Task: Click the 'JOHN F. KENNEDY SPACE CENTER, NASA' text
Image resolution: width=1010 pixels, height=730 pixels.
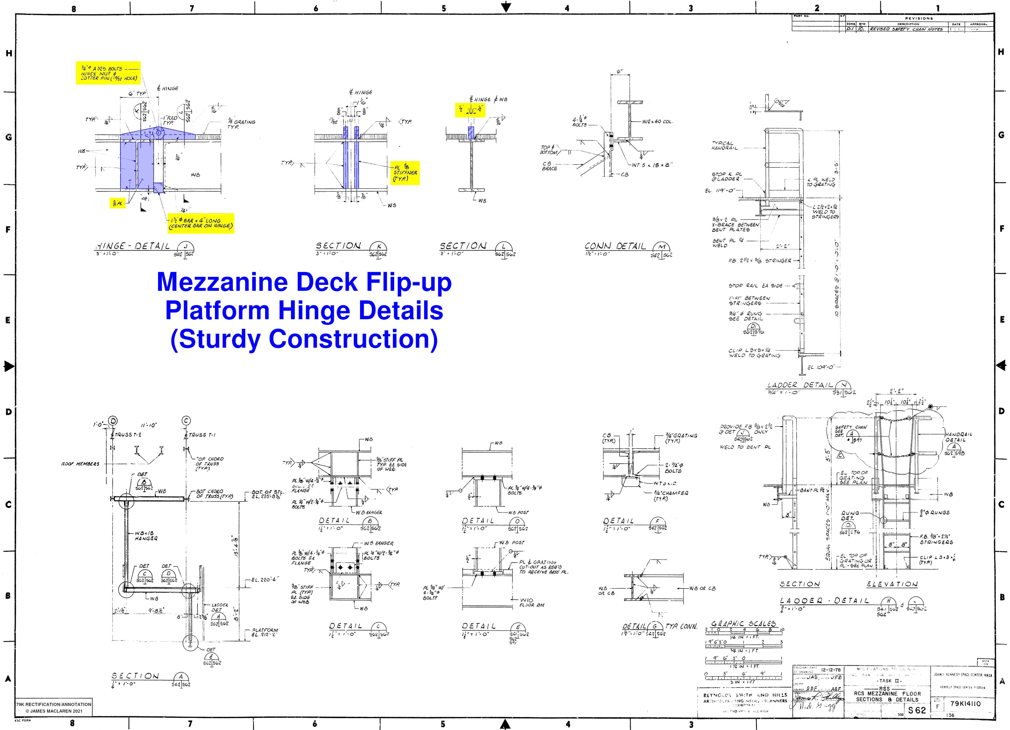Action: (963, 675)
